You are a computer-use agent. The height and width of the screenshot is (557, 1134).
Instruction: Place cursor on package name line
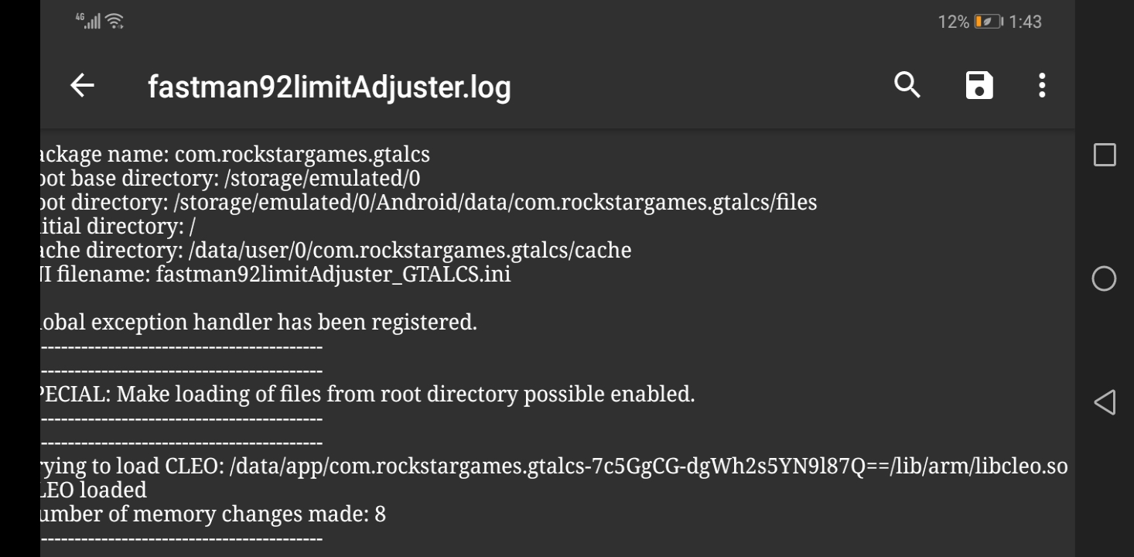tap(235, 155)
